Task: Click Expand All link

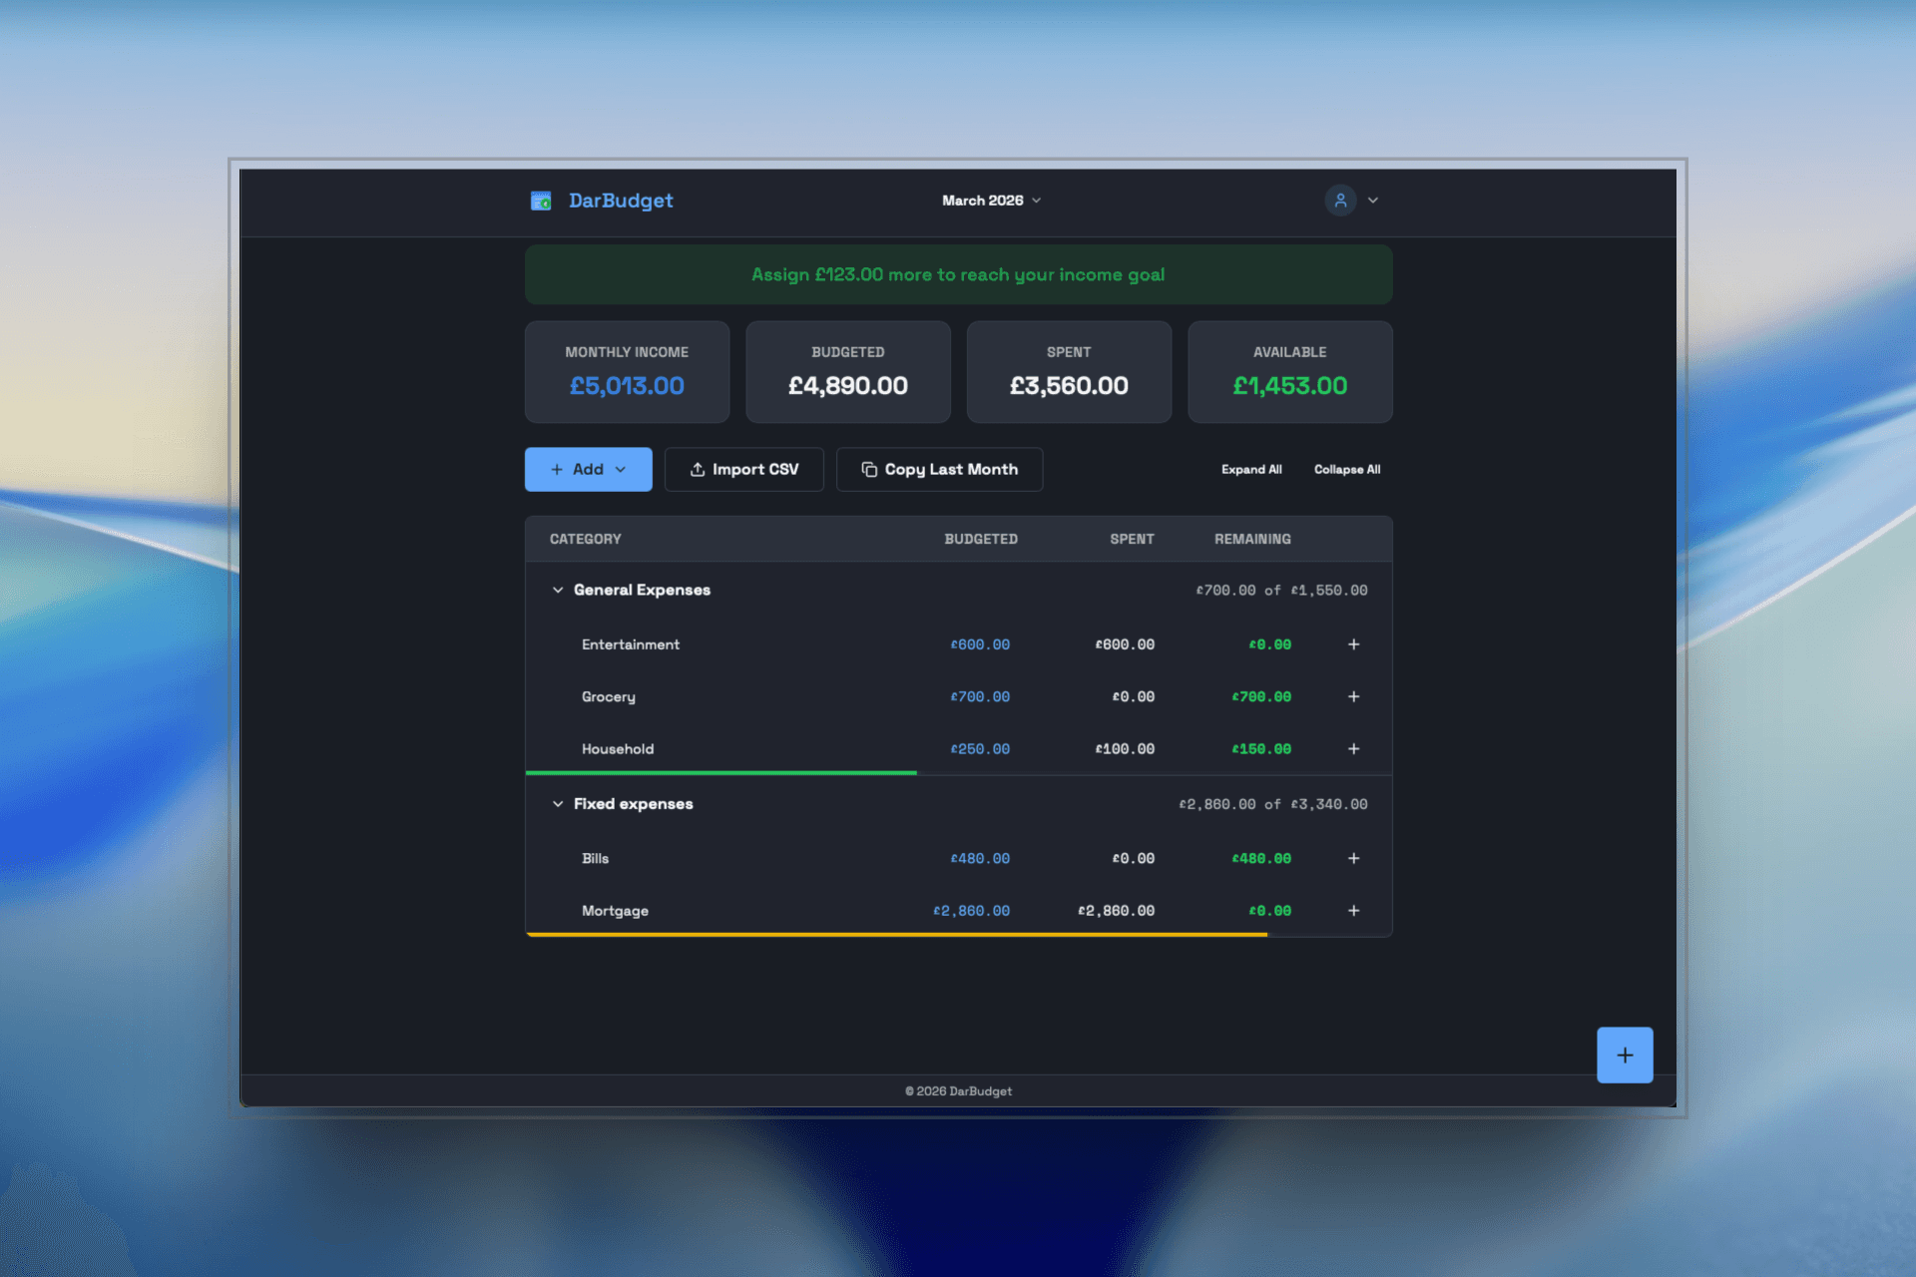Action: (x=1250, y=470)
